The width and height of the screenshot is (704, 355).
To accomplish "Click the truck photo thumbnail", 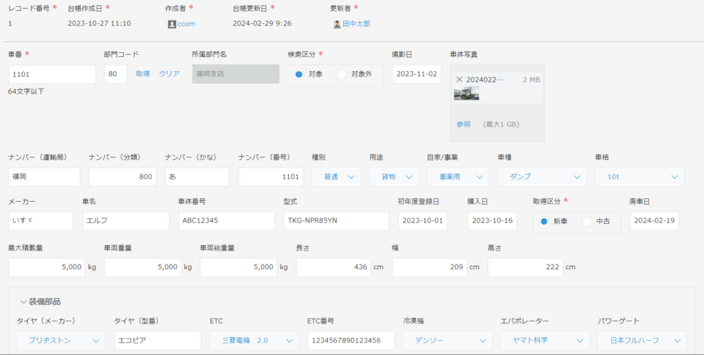I will (466, 93).
